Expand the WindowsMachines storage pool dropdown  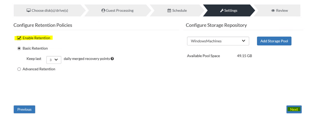(x=218, y=41)
